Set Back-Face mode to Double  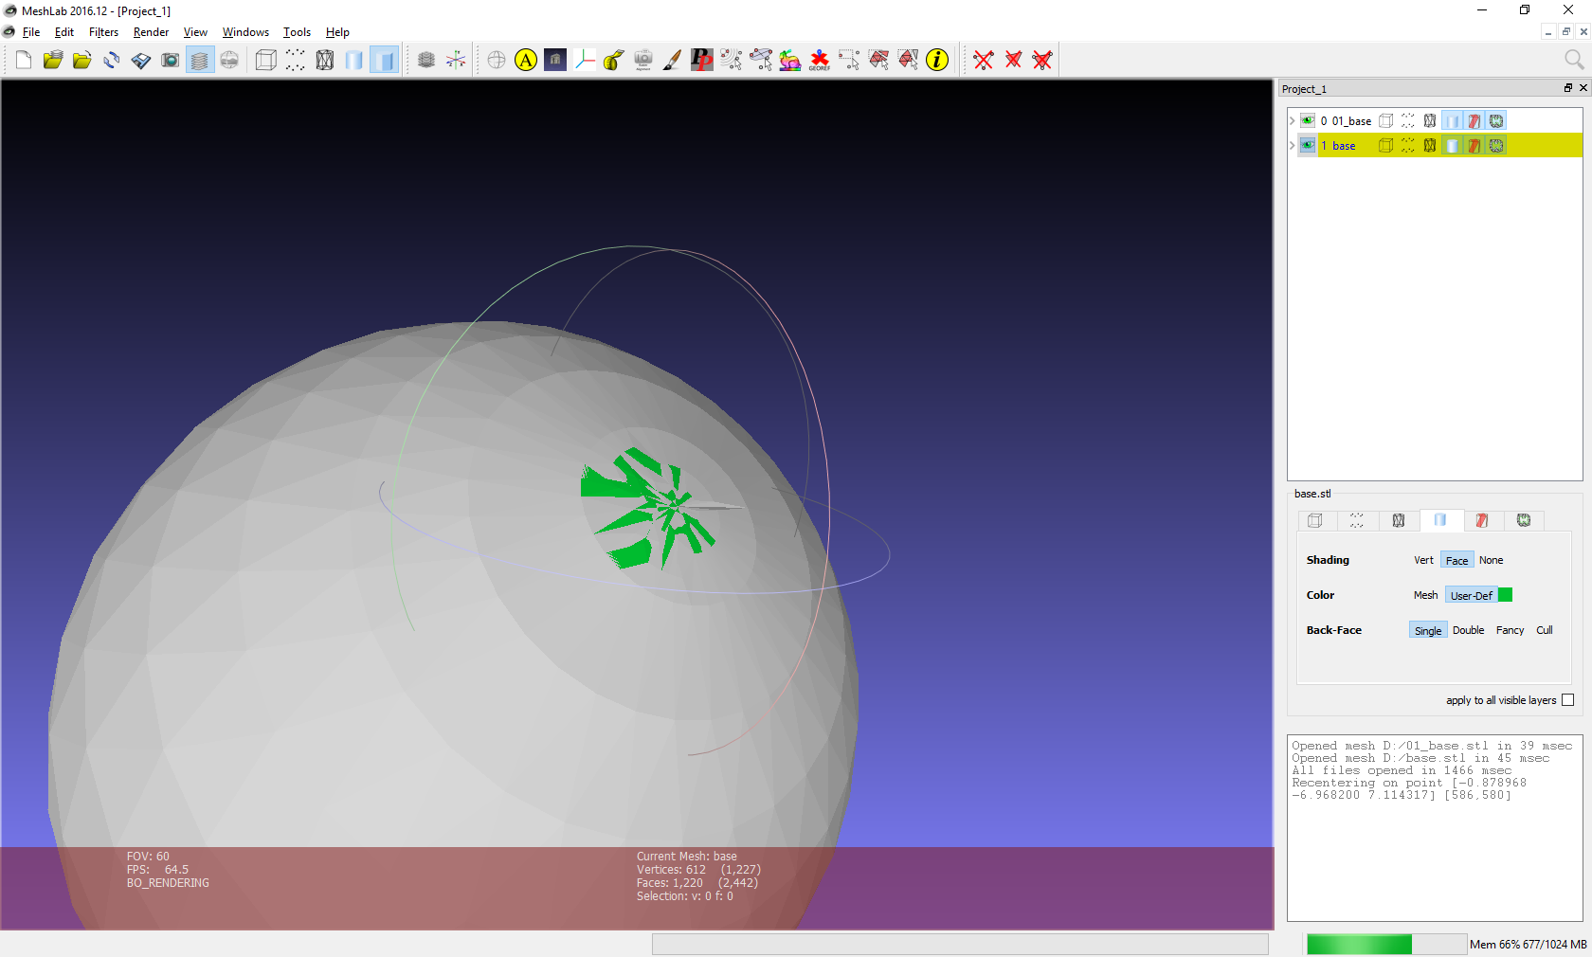tap(1468, 631)
